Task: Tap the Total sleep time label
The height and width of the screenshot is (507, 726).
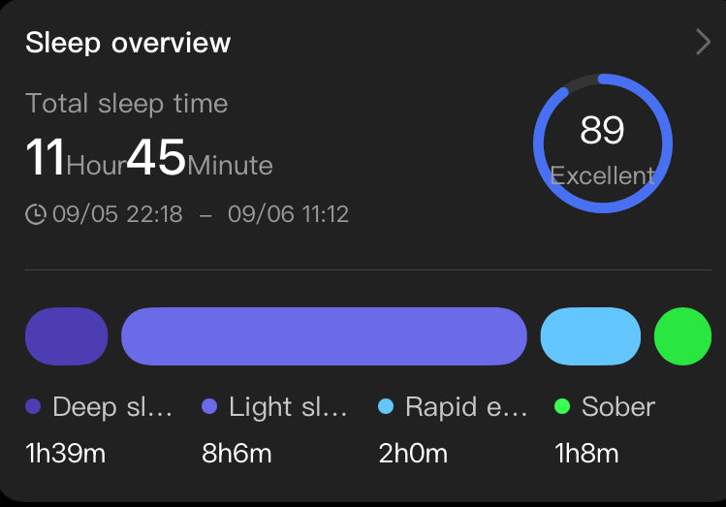Action: (127, 104)
